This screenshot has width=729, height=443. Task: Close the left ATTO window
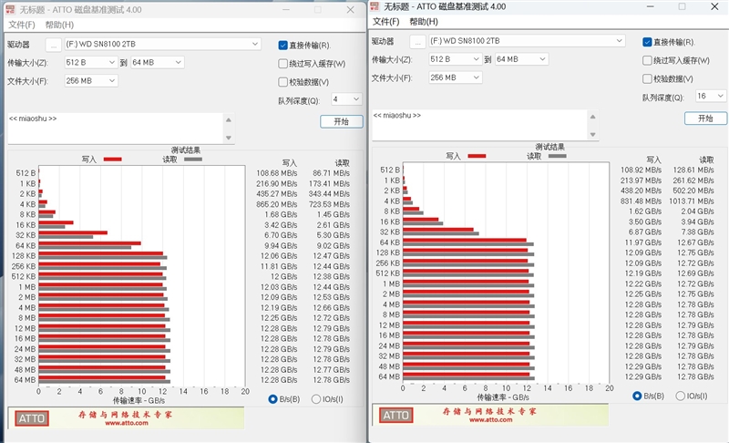pos(350,10)
